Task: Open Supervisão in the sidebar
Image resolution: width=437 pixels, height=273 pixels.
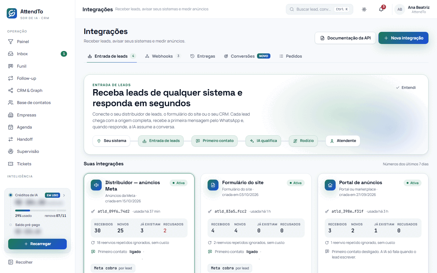Action: [x=38, y=151]
